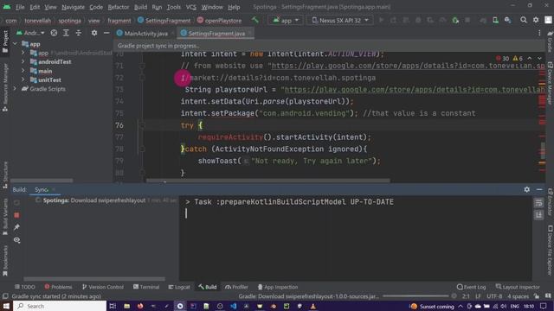Open the Android project view dropdown
The image size is (554, 311).
pyautogui.click(x=30, y=33)
